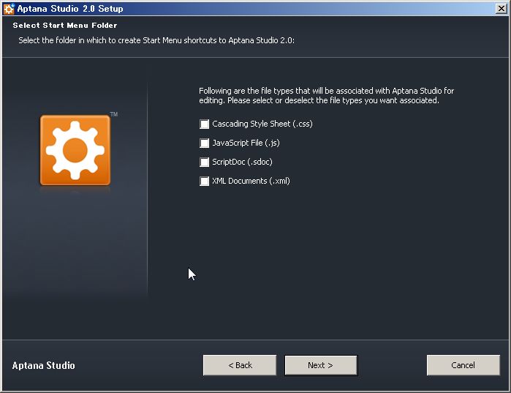Check the JavaScript File (.js) option

coord(205,143)
